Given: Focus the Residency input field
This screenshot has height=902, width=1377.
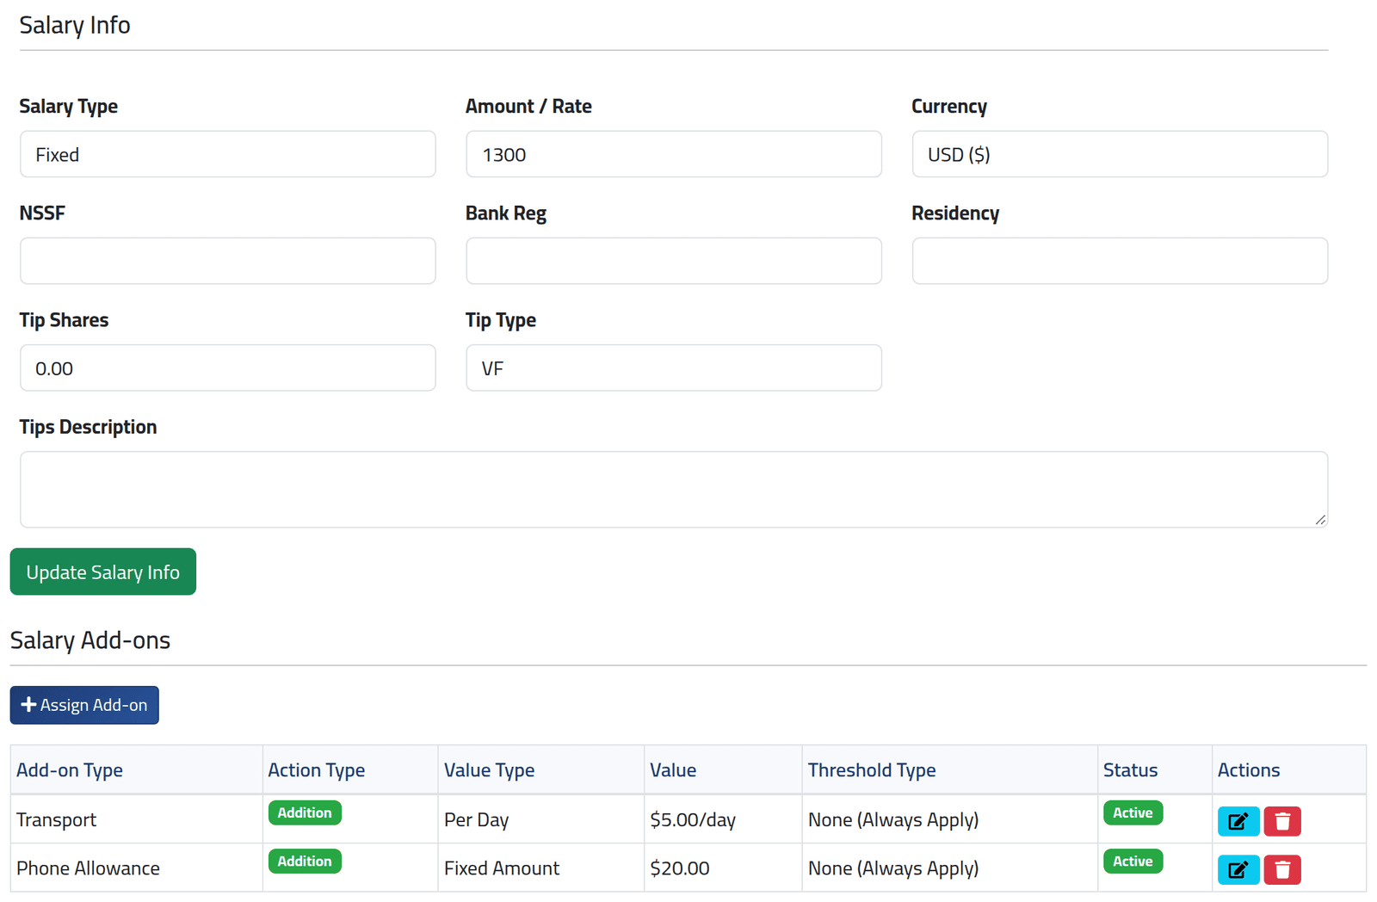Looking at the screenshot, I should click(x=1120, y=261).
